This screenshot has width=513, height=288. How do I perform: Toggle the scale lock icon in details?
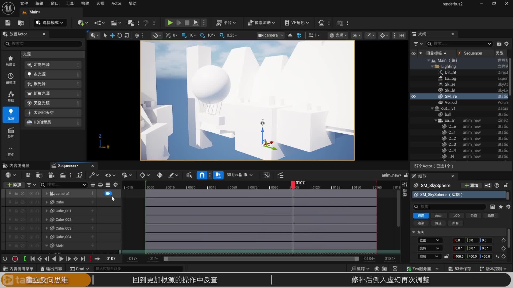pyautogui.click(x=446, y=257)
